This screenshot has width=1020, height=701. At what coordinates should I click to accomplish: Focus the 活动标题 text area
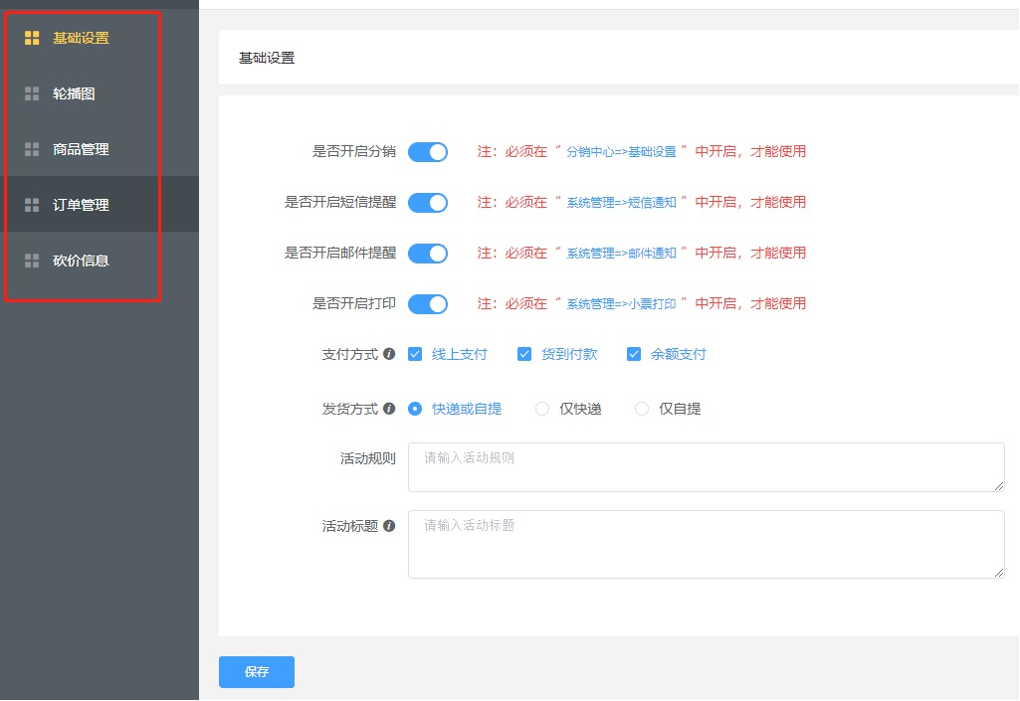pos(706,544)
